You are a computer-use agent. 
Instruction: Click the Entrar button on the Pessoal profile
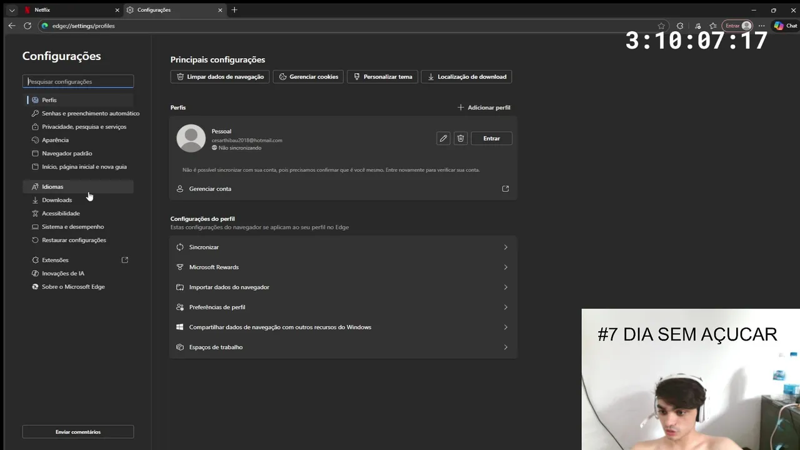491,138
